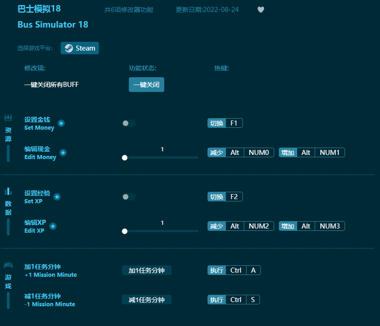
Task: Click the star icon beside Edit Money
Action: click(63, 153)
